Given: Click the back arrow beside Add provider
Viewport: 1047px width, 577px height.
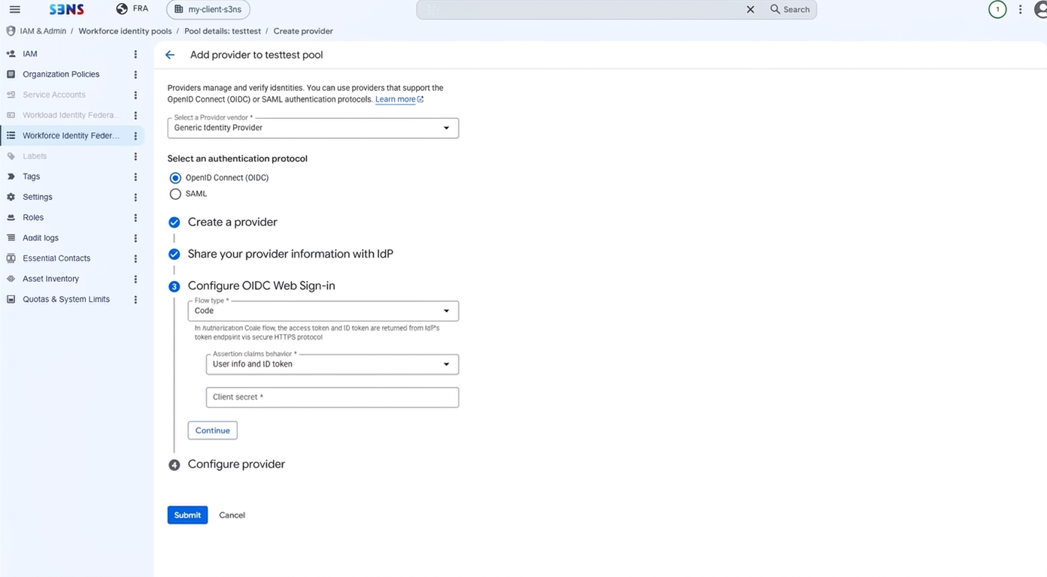Looking at the screenshot, I should click(x=170, y=55).
